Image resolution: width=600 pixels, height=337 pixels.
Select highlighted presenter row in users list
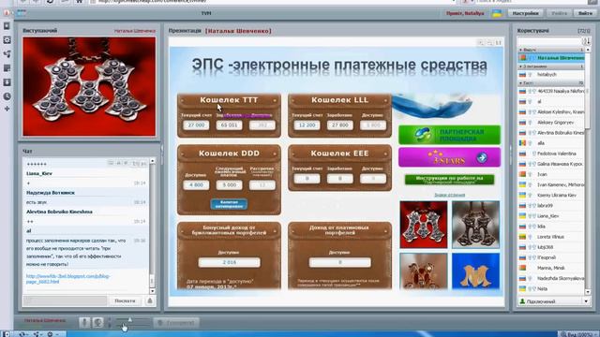(551, 58)
